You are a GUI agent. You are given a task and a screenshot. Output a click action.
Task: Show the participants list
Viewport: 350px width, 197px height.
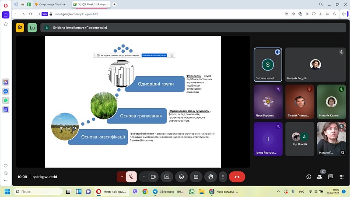320,177
